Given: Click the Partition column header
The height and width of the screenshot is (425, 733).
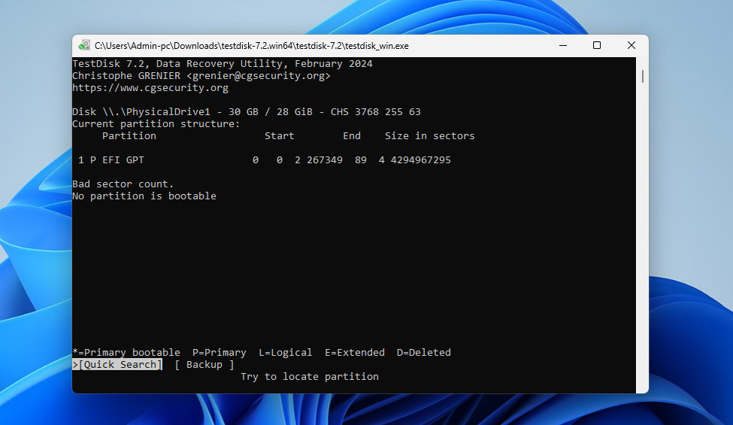Looking at the screenshot, I should point(129,136).
